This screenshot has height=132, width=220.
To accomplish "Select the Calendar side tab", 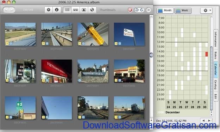I will 215,70.
